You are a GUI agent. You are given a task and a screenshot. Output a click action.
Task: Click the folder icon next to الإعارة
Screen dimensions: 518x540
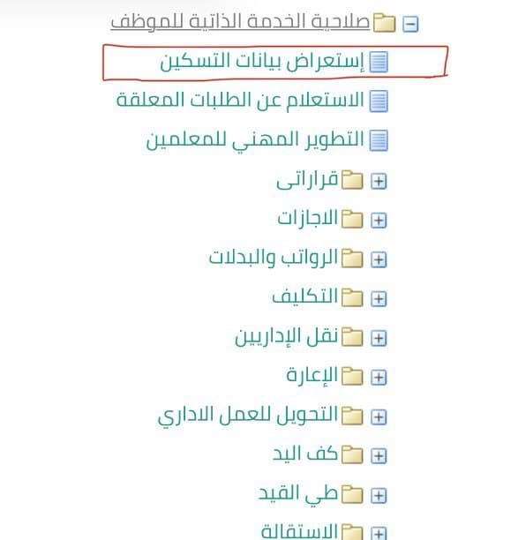[352, 376]
